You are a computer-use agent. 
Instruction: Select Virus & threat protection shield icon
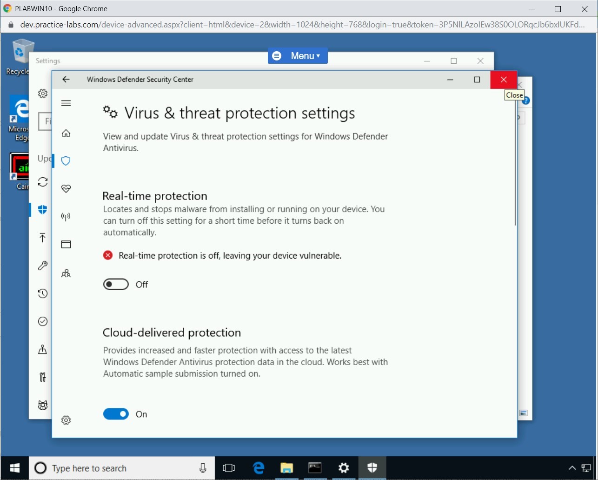pyautogui.click(x=66, y=161)
